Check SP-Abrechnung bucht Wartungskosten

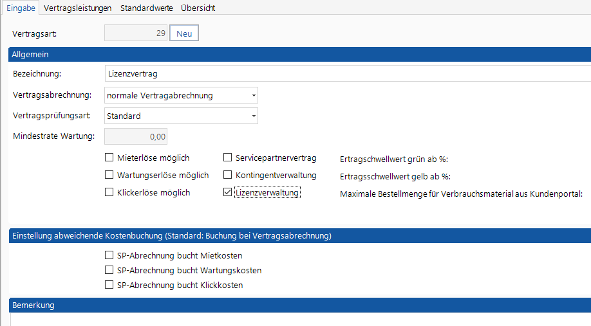pos(109,270)
